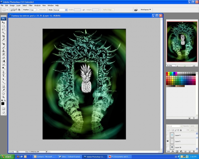Toggle lock position in Layers panel
The height and width of the screenshot is (159, 199).
(178, 130)
